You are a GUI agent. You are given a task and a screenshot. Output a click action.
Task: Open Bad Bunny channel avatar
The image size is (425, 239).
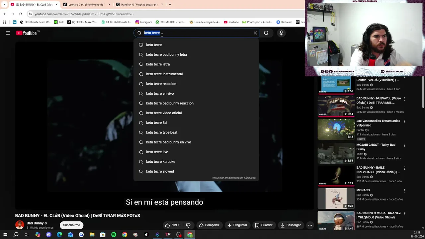click(20, 225)
